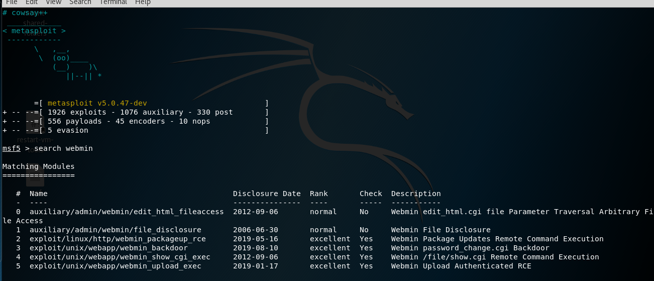654x281 pixels.
Task: Click the disclosure date 2019-05-16
Action: click(256, 239)
